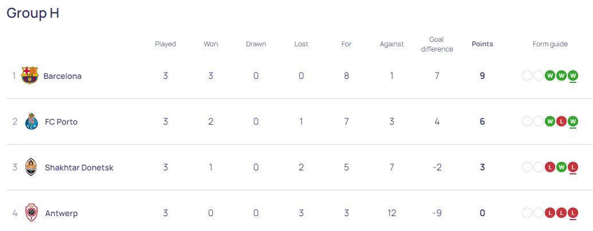Viewport: 593px width, 231px height.
Task: Select Antwerp's last underlined L form badge
Action: [573, 213]
